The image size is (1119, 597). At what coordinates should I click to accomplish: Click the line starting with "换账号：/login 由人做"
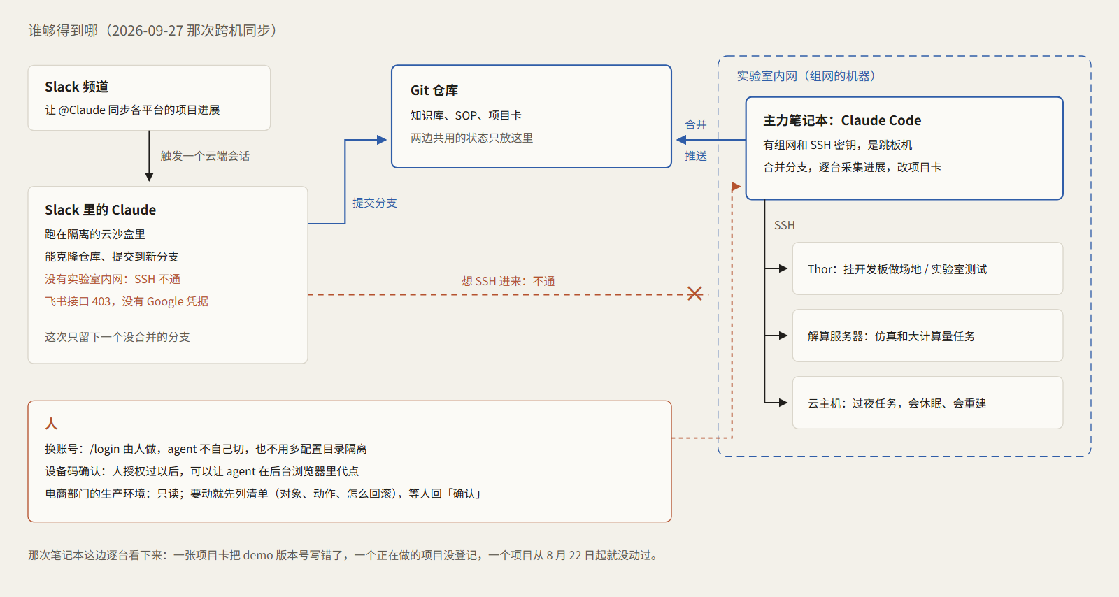pos(206,449)
